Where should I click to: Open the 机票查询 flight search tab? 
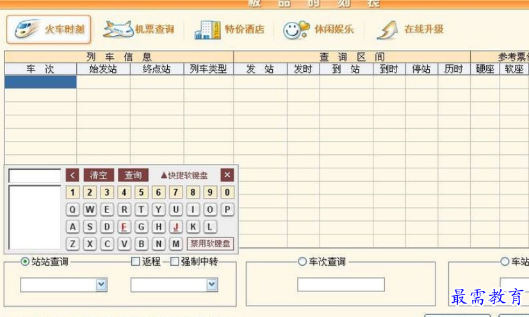coord(139,29)
